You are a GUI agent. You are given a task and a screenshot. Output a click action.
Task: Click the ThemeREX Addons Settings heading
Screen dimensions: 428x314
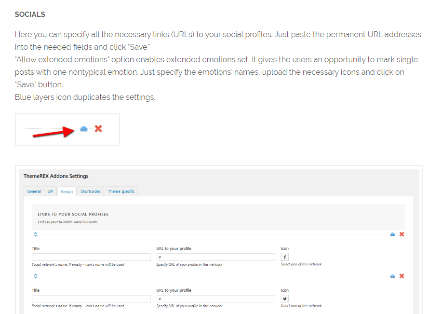pyautogui.click(x=56, y=176)
